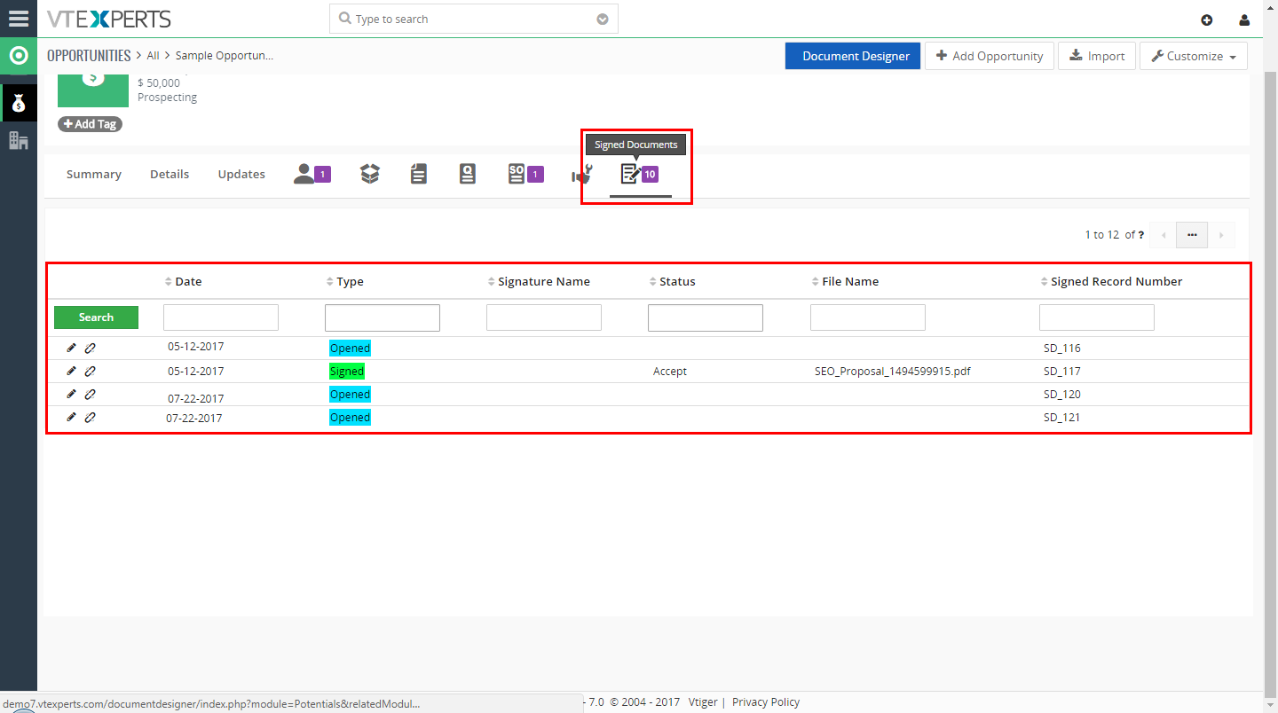Screen dimensions: 1278x713
Task: Focus the Type filter input
Action: click(383, 317)
